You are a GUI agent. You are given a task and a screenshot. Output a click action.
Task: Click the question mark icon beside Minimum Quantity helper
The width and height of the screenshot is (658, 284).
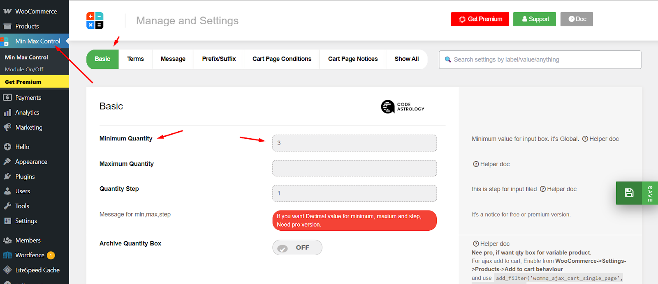click(585, 139)
